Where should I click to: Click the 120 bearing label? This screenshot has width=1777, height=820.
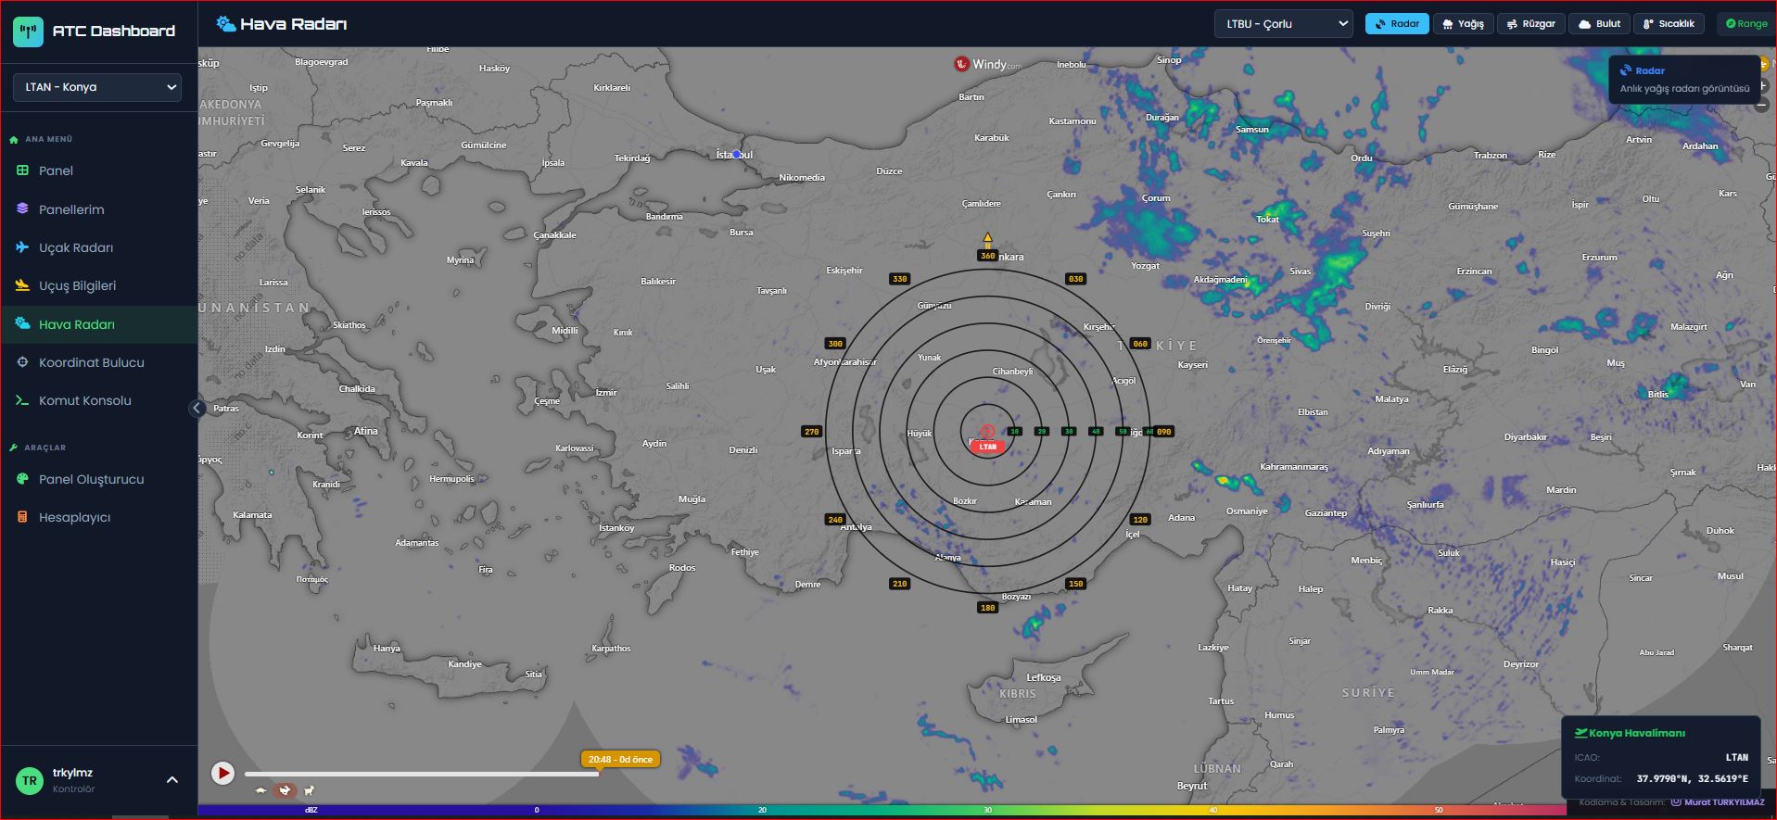point(1140,520)
